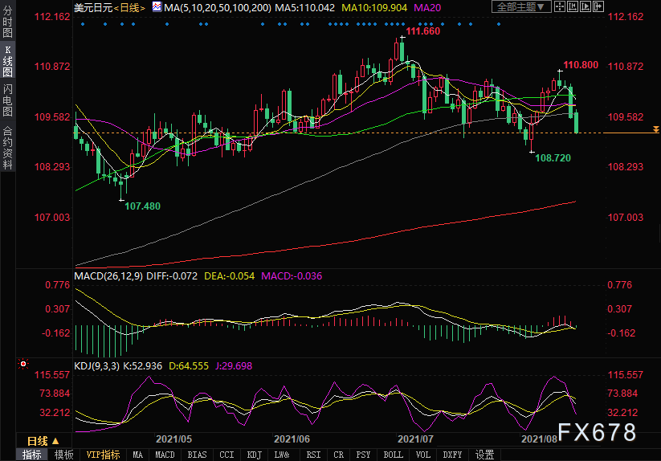Choose the MACD indicator button
This screenshot has height=461, width=661.
[165, 455]
